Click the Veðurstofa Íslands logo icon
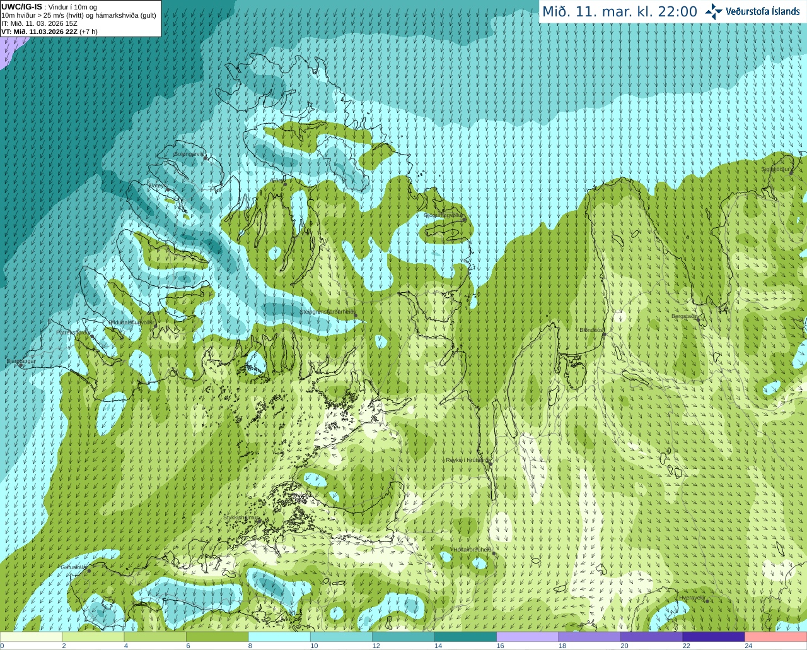The height and width of the screenshot is (650, 807). click(714, 11)
